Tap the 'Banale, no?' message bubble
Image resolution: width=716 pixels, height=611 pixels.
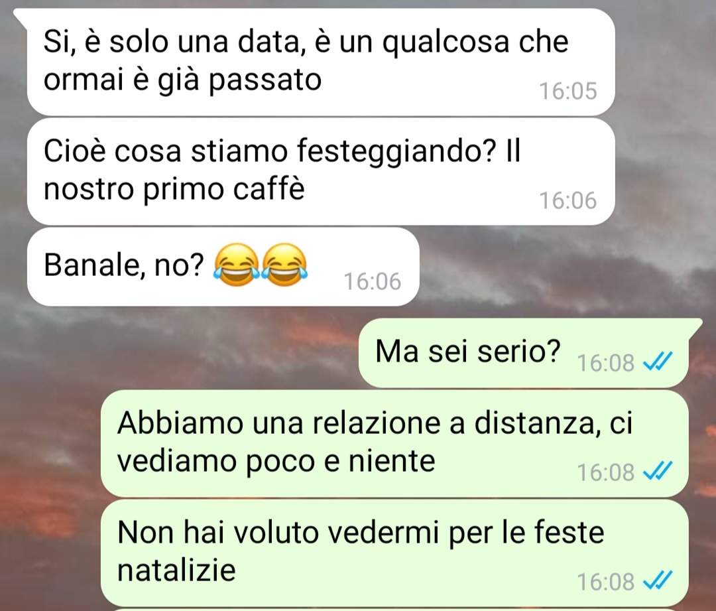tap(223, 267)
